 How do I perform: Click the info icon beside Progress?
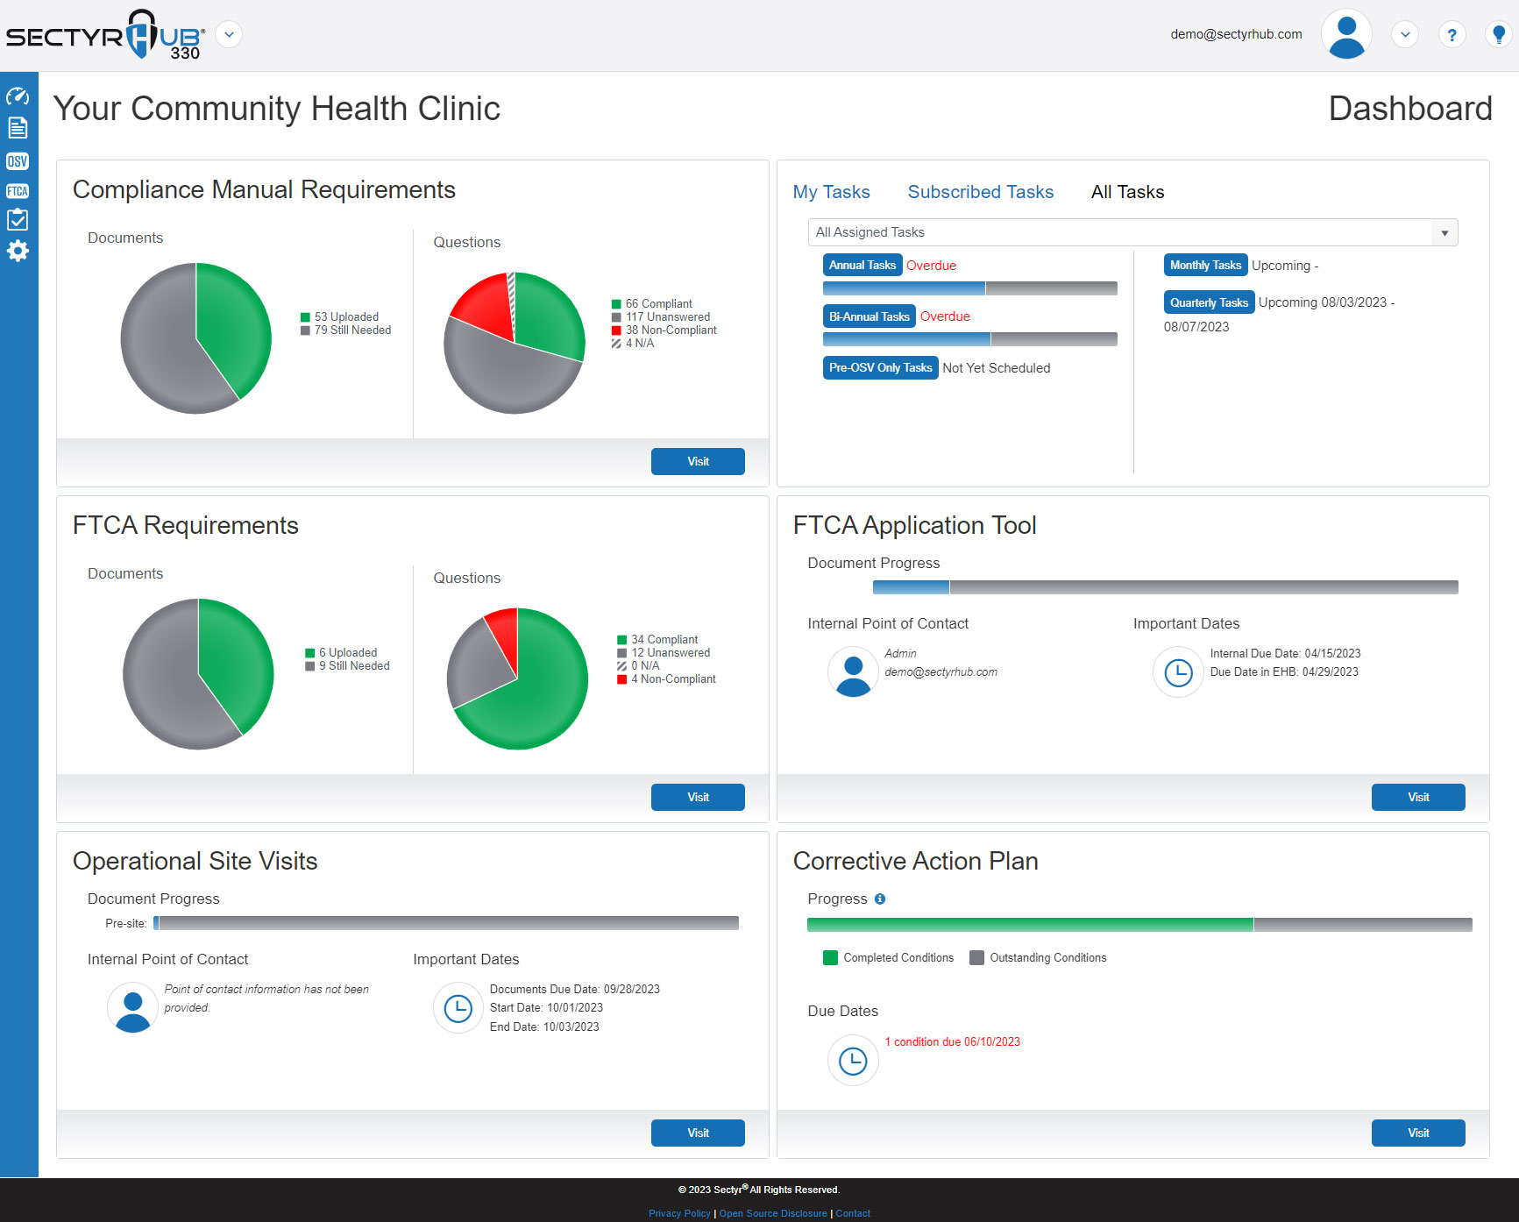(x=880, y=899)
